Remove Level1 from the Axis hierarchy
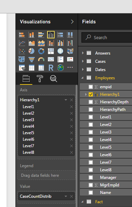The height and width of the screenshot is (207, 132). point(71,107)
